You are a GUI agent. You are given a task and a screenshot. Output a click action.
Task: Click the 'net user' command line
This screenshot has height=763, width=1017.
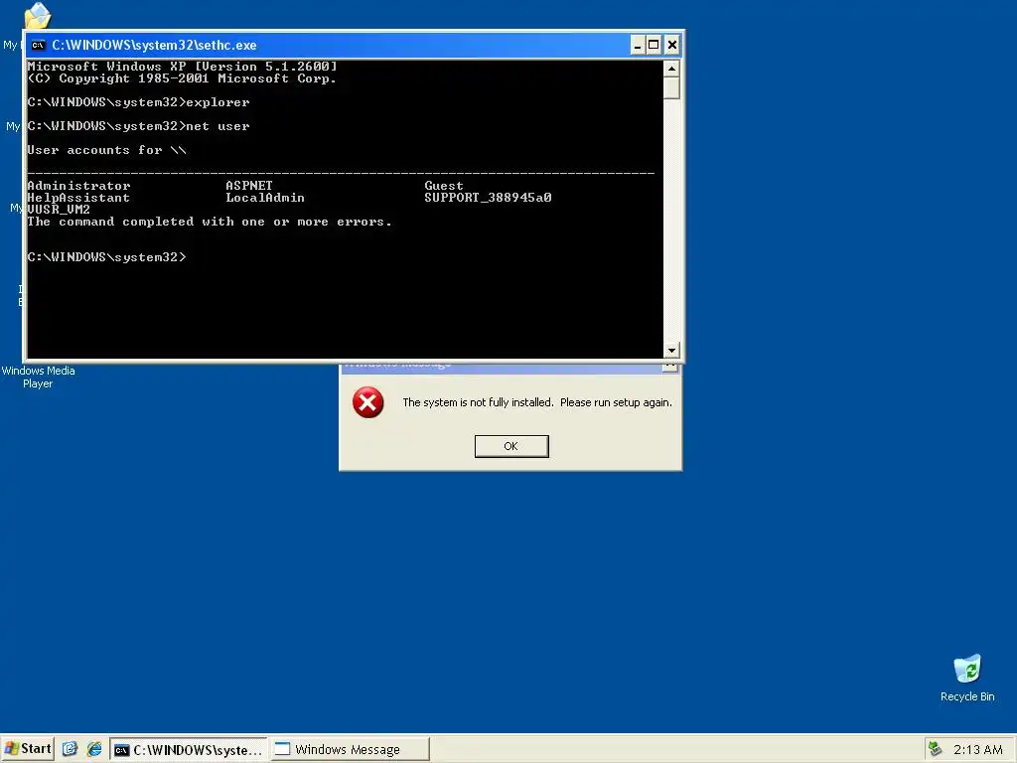(138, 126)
